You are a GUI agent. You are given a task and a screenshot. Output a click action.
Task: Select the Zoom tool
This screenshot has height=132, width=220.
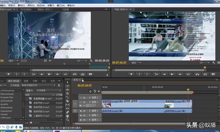(x=67, y=120)
